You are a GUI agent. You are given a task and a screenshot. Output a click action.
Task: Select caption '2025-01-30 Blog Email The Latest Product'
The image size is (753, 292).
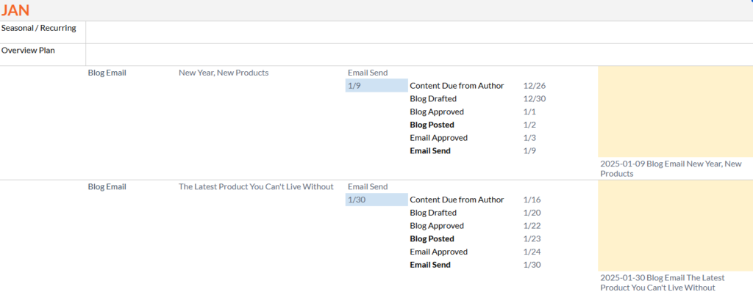663,283
